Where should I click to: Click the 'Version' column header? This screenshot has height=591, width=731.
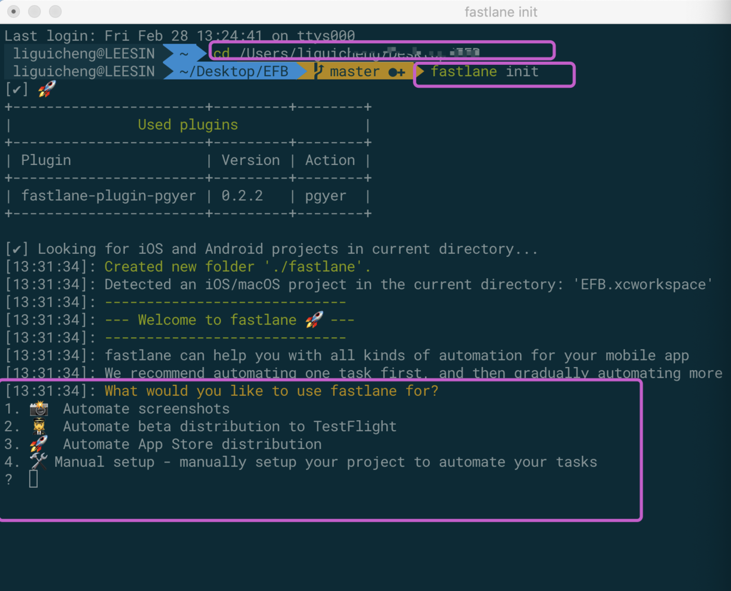tap(251, 160)
